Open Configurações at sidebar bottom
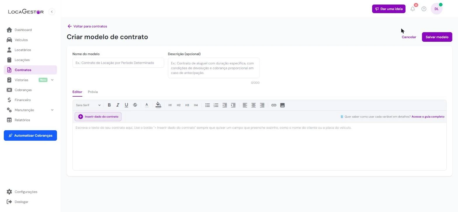The width and height of the screenshot is (458, 212). pyautogui.click(x=30, y=192)
